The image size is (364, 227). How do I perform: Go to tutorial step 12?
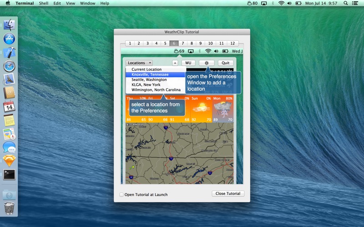pos(233,43)
